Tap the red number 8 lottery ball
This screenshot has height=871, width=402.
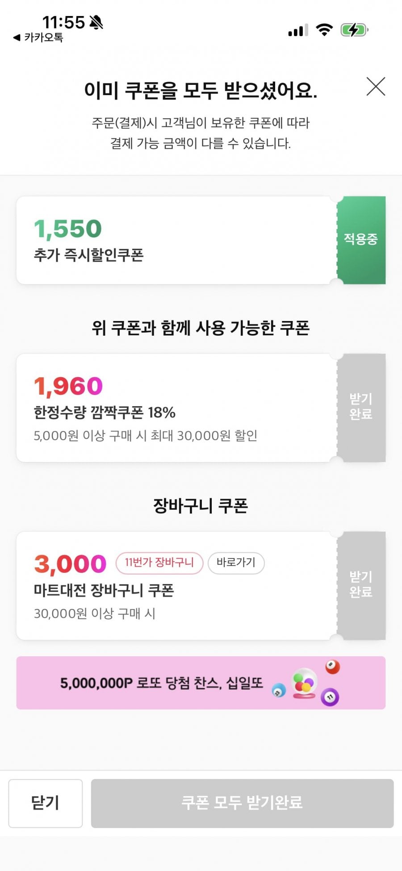click(332, 667)
